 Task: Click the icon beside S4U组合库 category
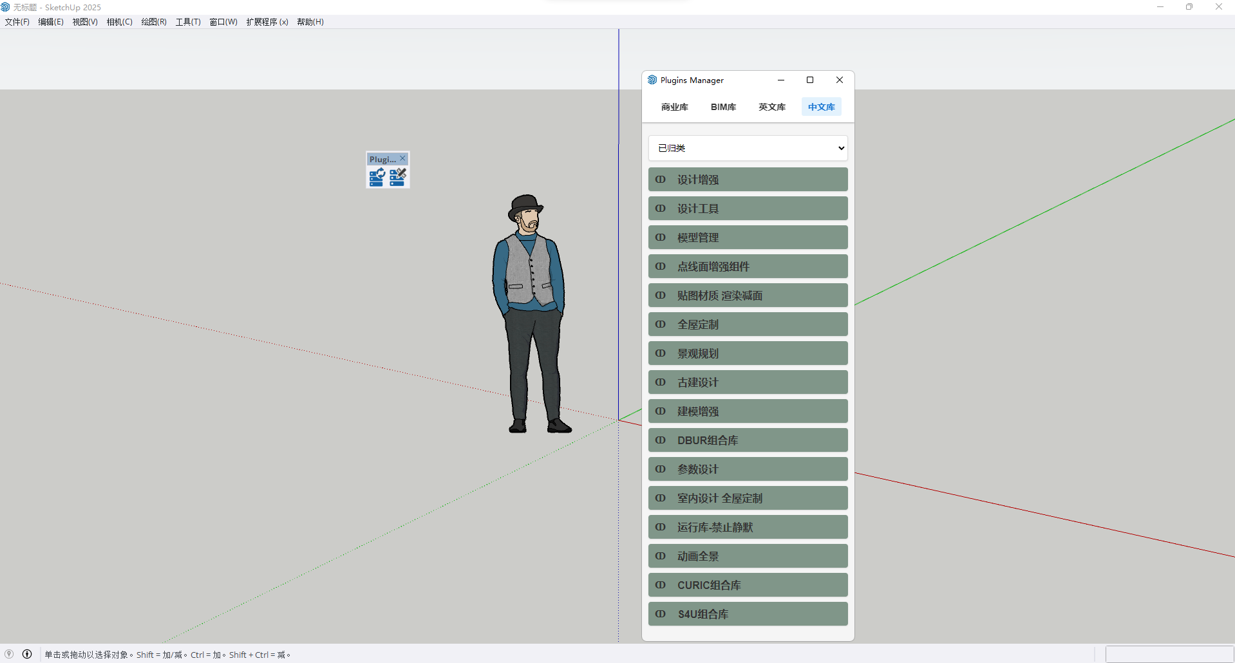(660, 614)
